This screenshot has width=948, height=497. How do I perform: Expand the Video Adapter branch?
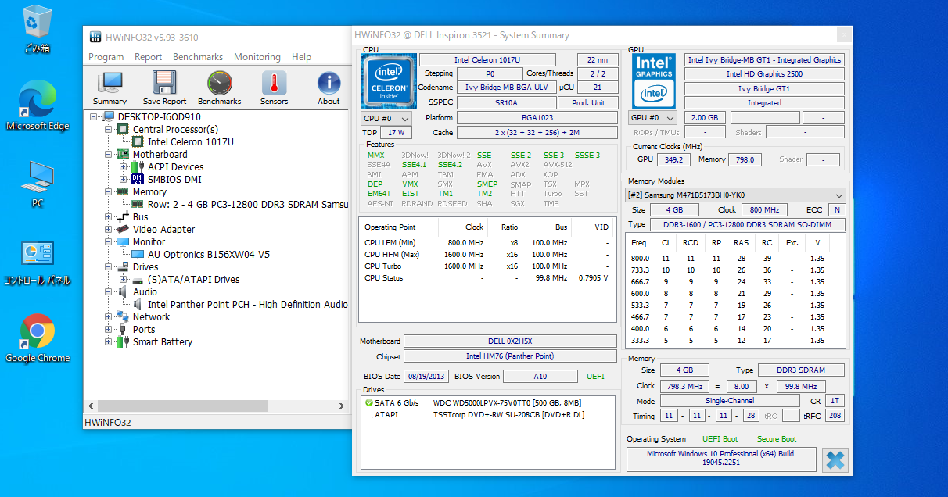109,230
